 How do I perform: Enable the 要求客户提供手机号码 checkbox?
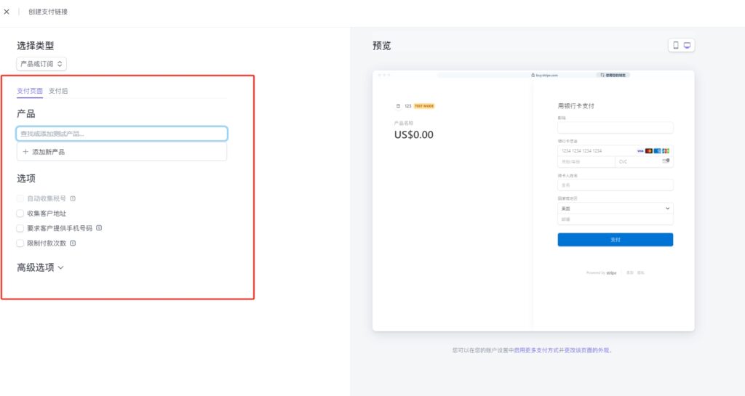[x=20, y=228]
